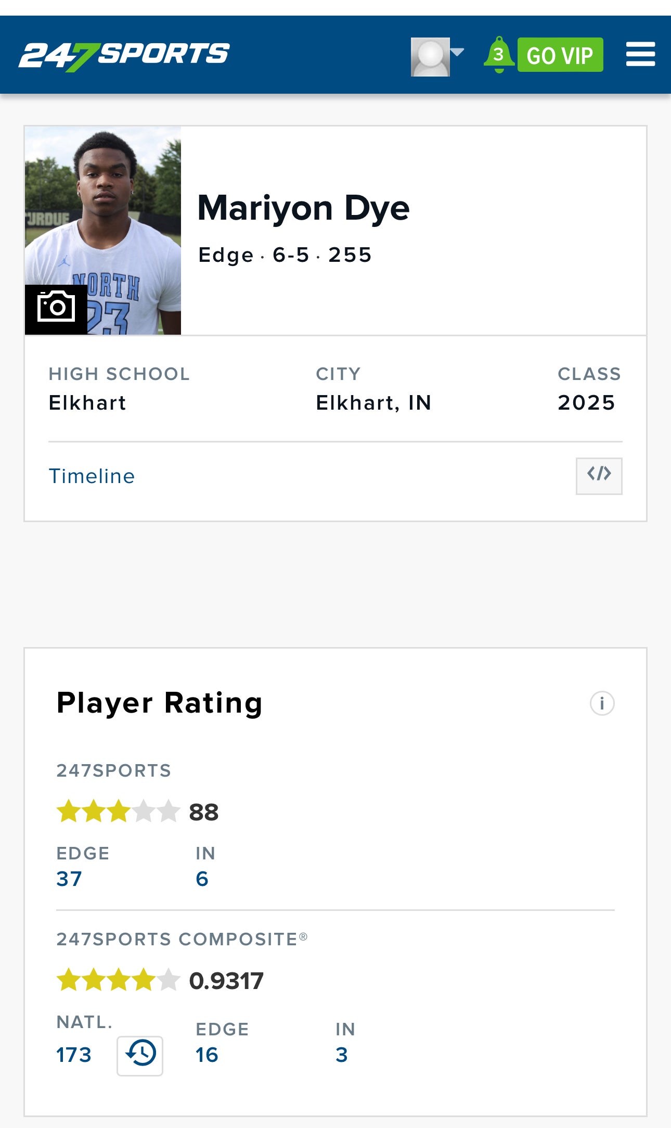The image size is (671, 1128).
Task: Open the Player Rating info icon
Action: pyautogui.click(x=602, y=703)
